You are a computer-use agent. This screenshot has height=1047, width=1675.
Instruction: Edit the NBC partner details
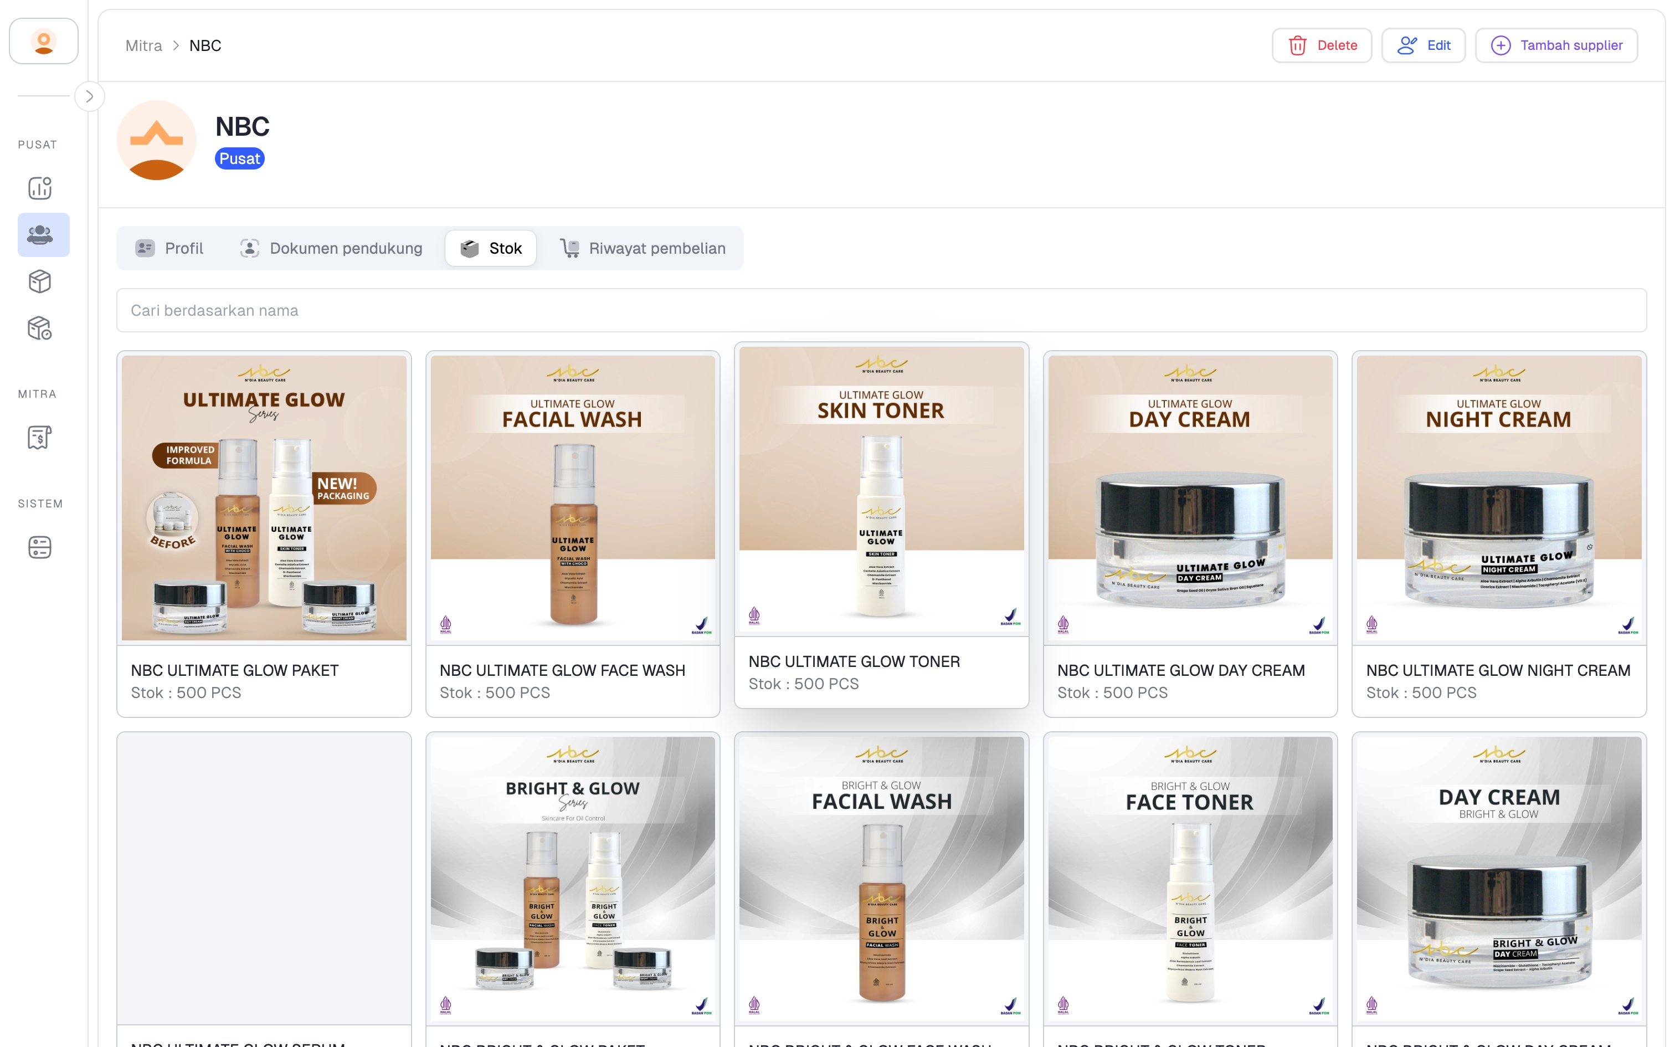[x=1423, y=45]
